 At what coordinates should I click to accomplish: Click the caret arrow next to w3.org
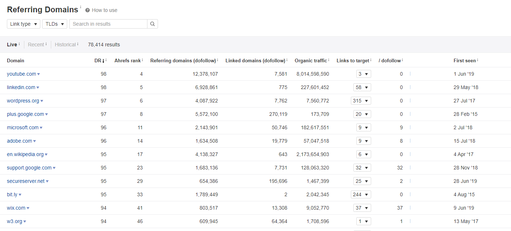(x=25, y=222)
